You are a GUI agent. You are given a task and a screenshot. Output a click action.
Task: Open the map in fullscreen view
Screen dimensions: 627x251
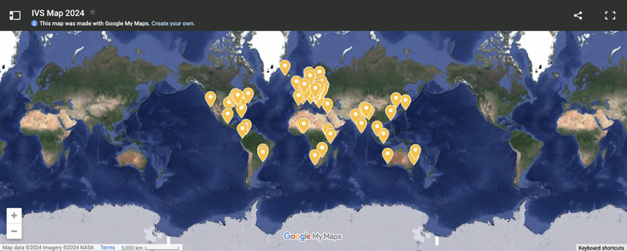(x=610, y=15)
